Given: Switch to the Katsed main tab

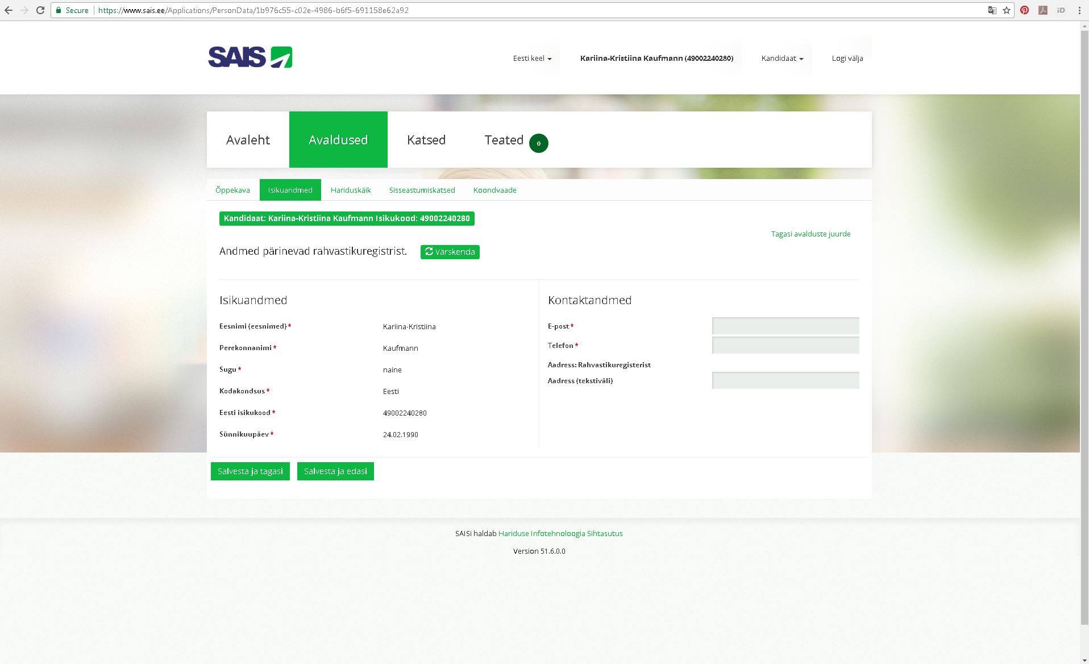Looking at the screenshot, I should (x=426, y=140).
